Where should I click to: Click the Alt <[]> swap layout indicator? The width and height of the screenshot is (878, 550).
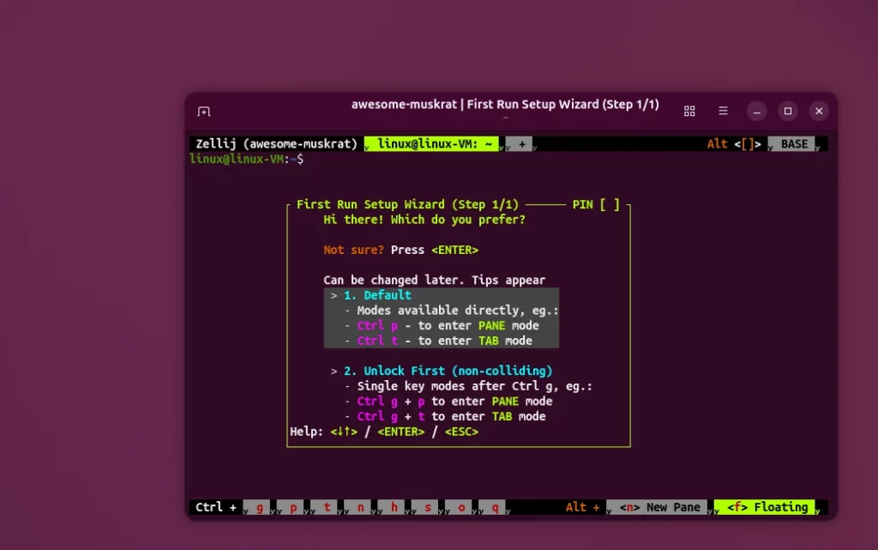tap(734, 144)
